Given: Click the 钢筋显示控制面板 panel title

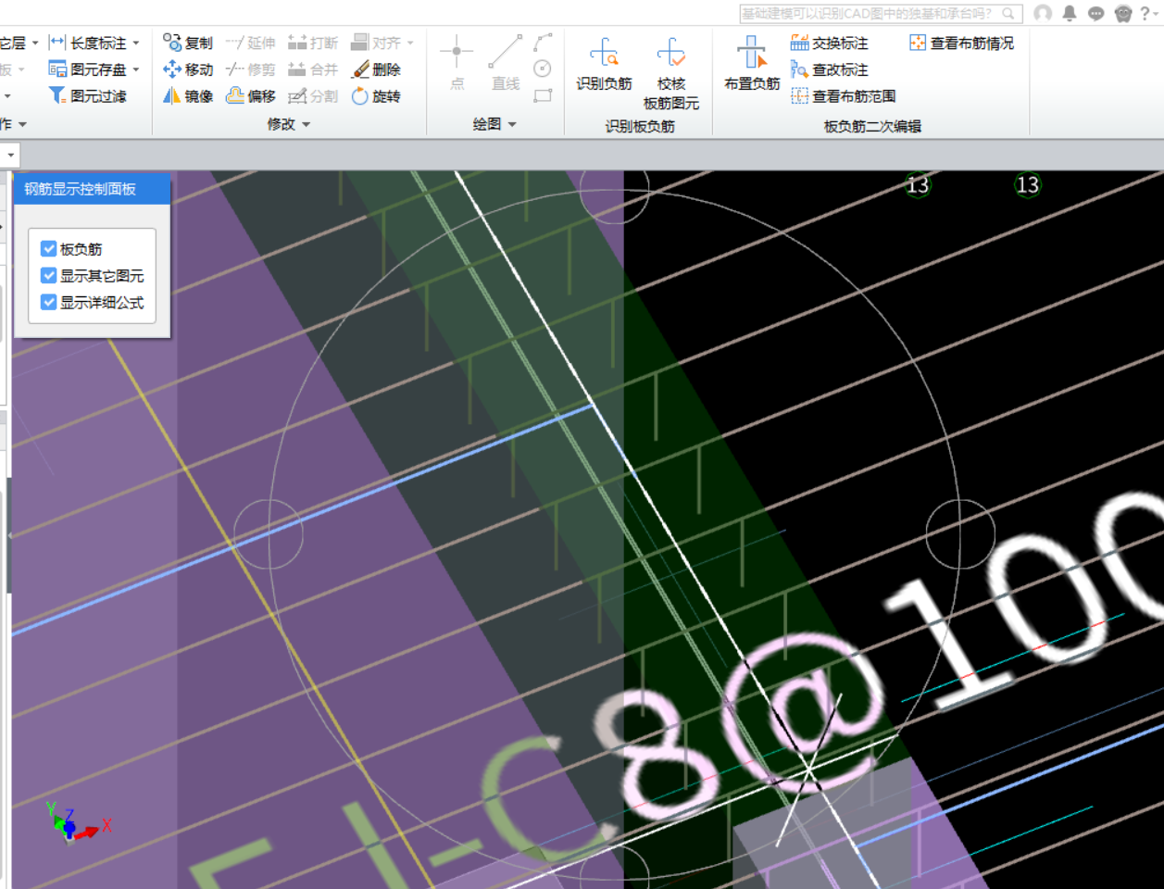Looking at the screenshot, I should click(x=80, y=189).
